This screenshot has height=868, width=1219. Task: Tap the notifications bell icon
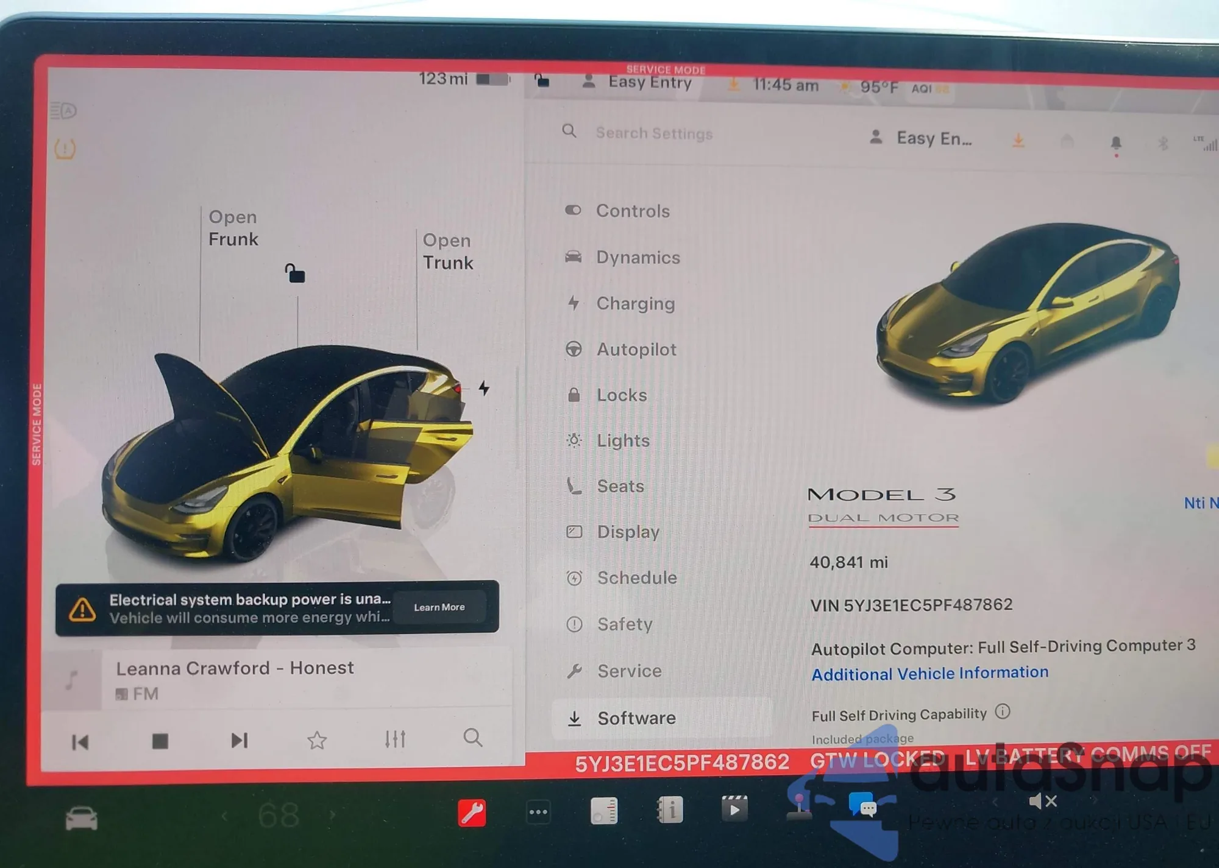click(1116, 143)
